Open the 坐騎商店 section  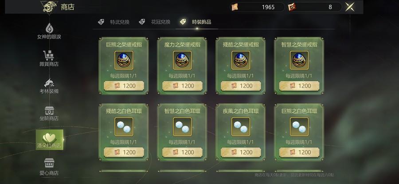point(49,114)
